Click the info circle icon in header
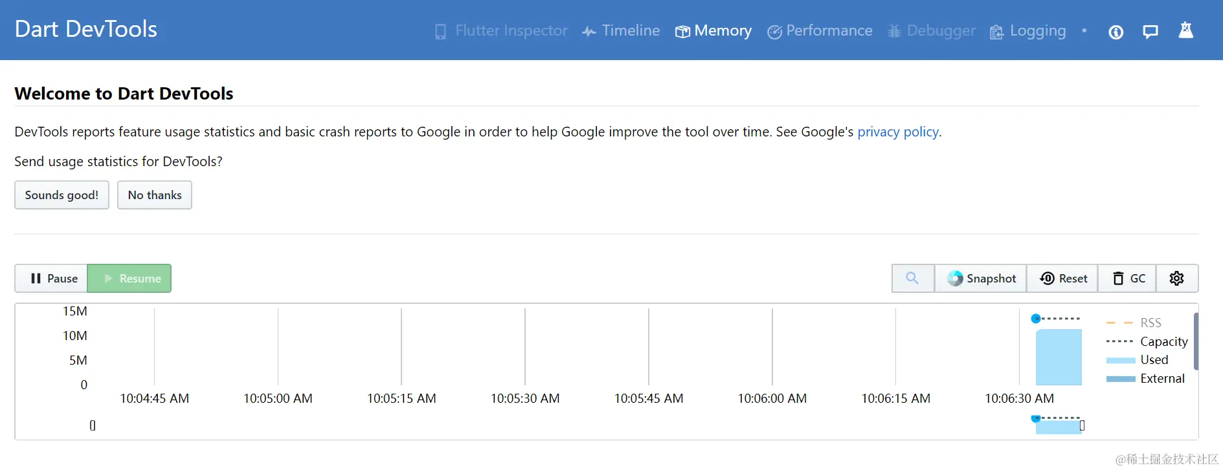 tap(1116, 32)
